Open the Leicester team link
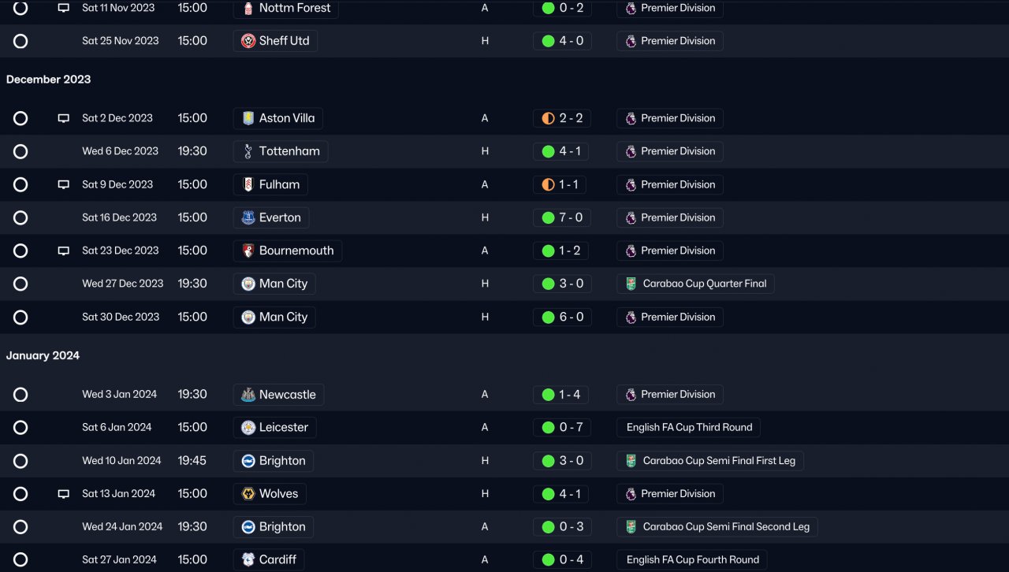Screen dimensions: 1009x572 pos(284,428)
